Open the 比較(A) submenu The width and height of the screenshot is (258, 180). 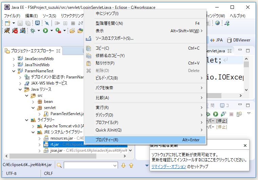[145, 98]
